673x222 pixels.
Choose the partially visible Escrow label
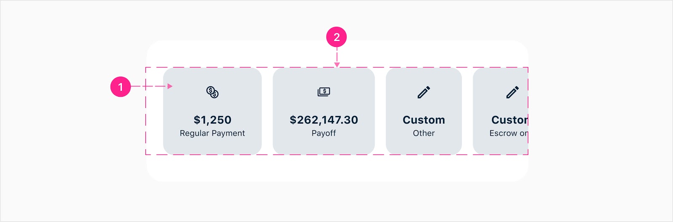509,133
